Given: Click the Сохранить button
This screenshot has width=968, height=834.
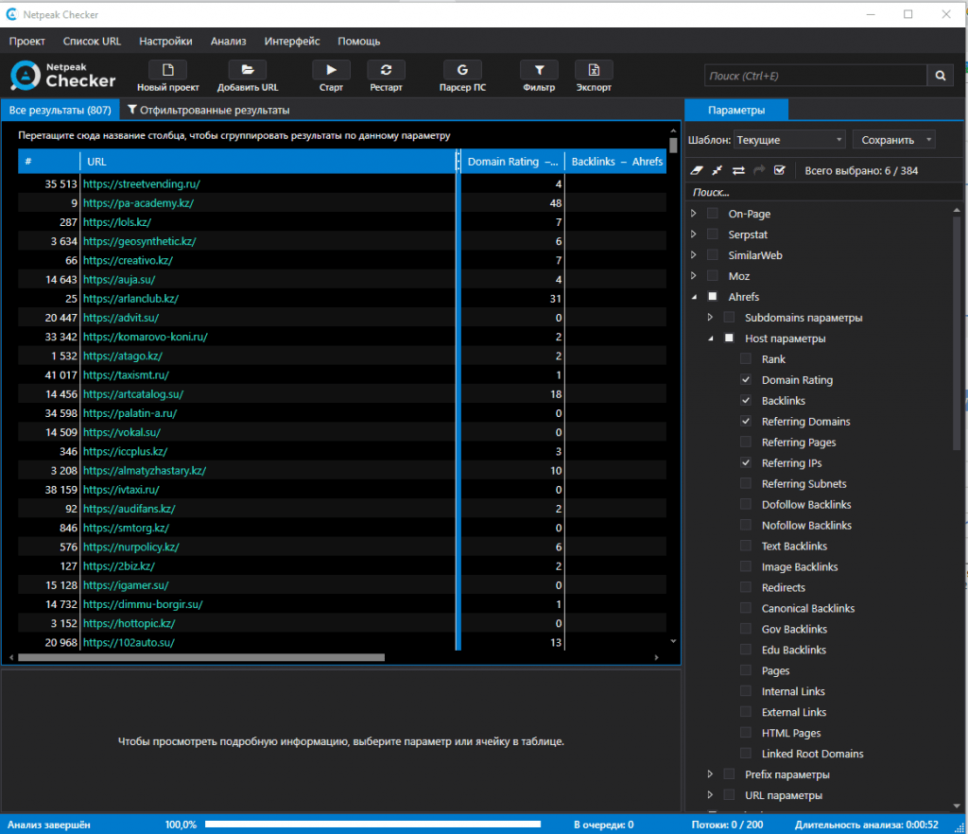Looking at the screenshot, I should point(894,140).
